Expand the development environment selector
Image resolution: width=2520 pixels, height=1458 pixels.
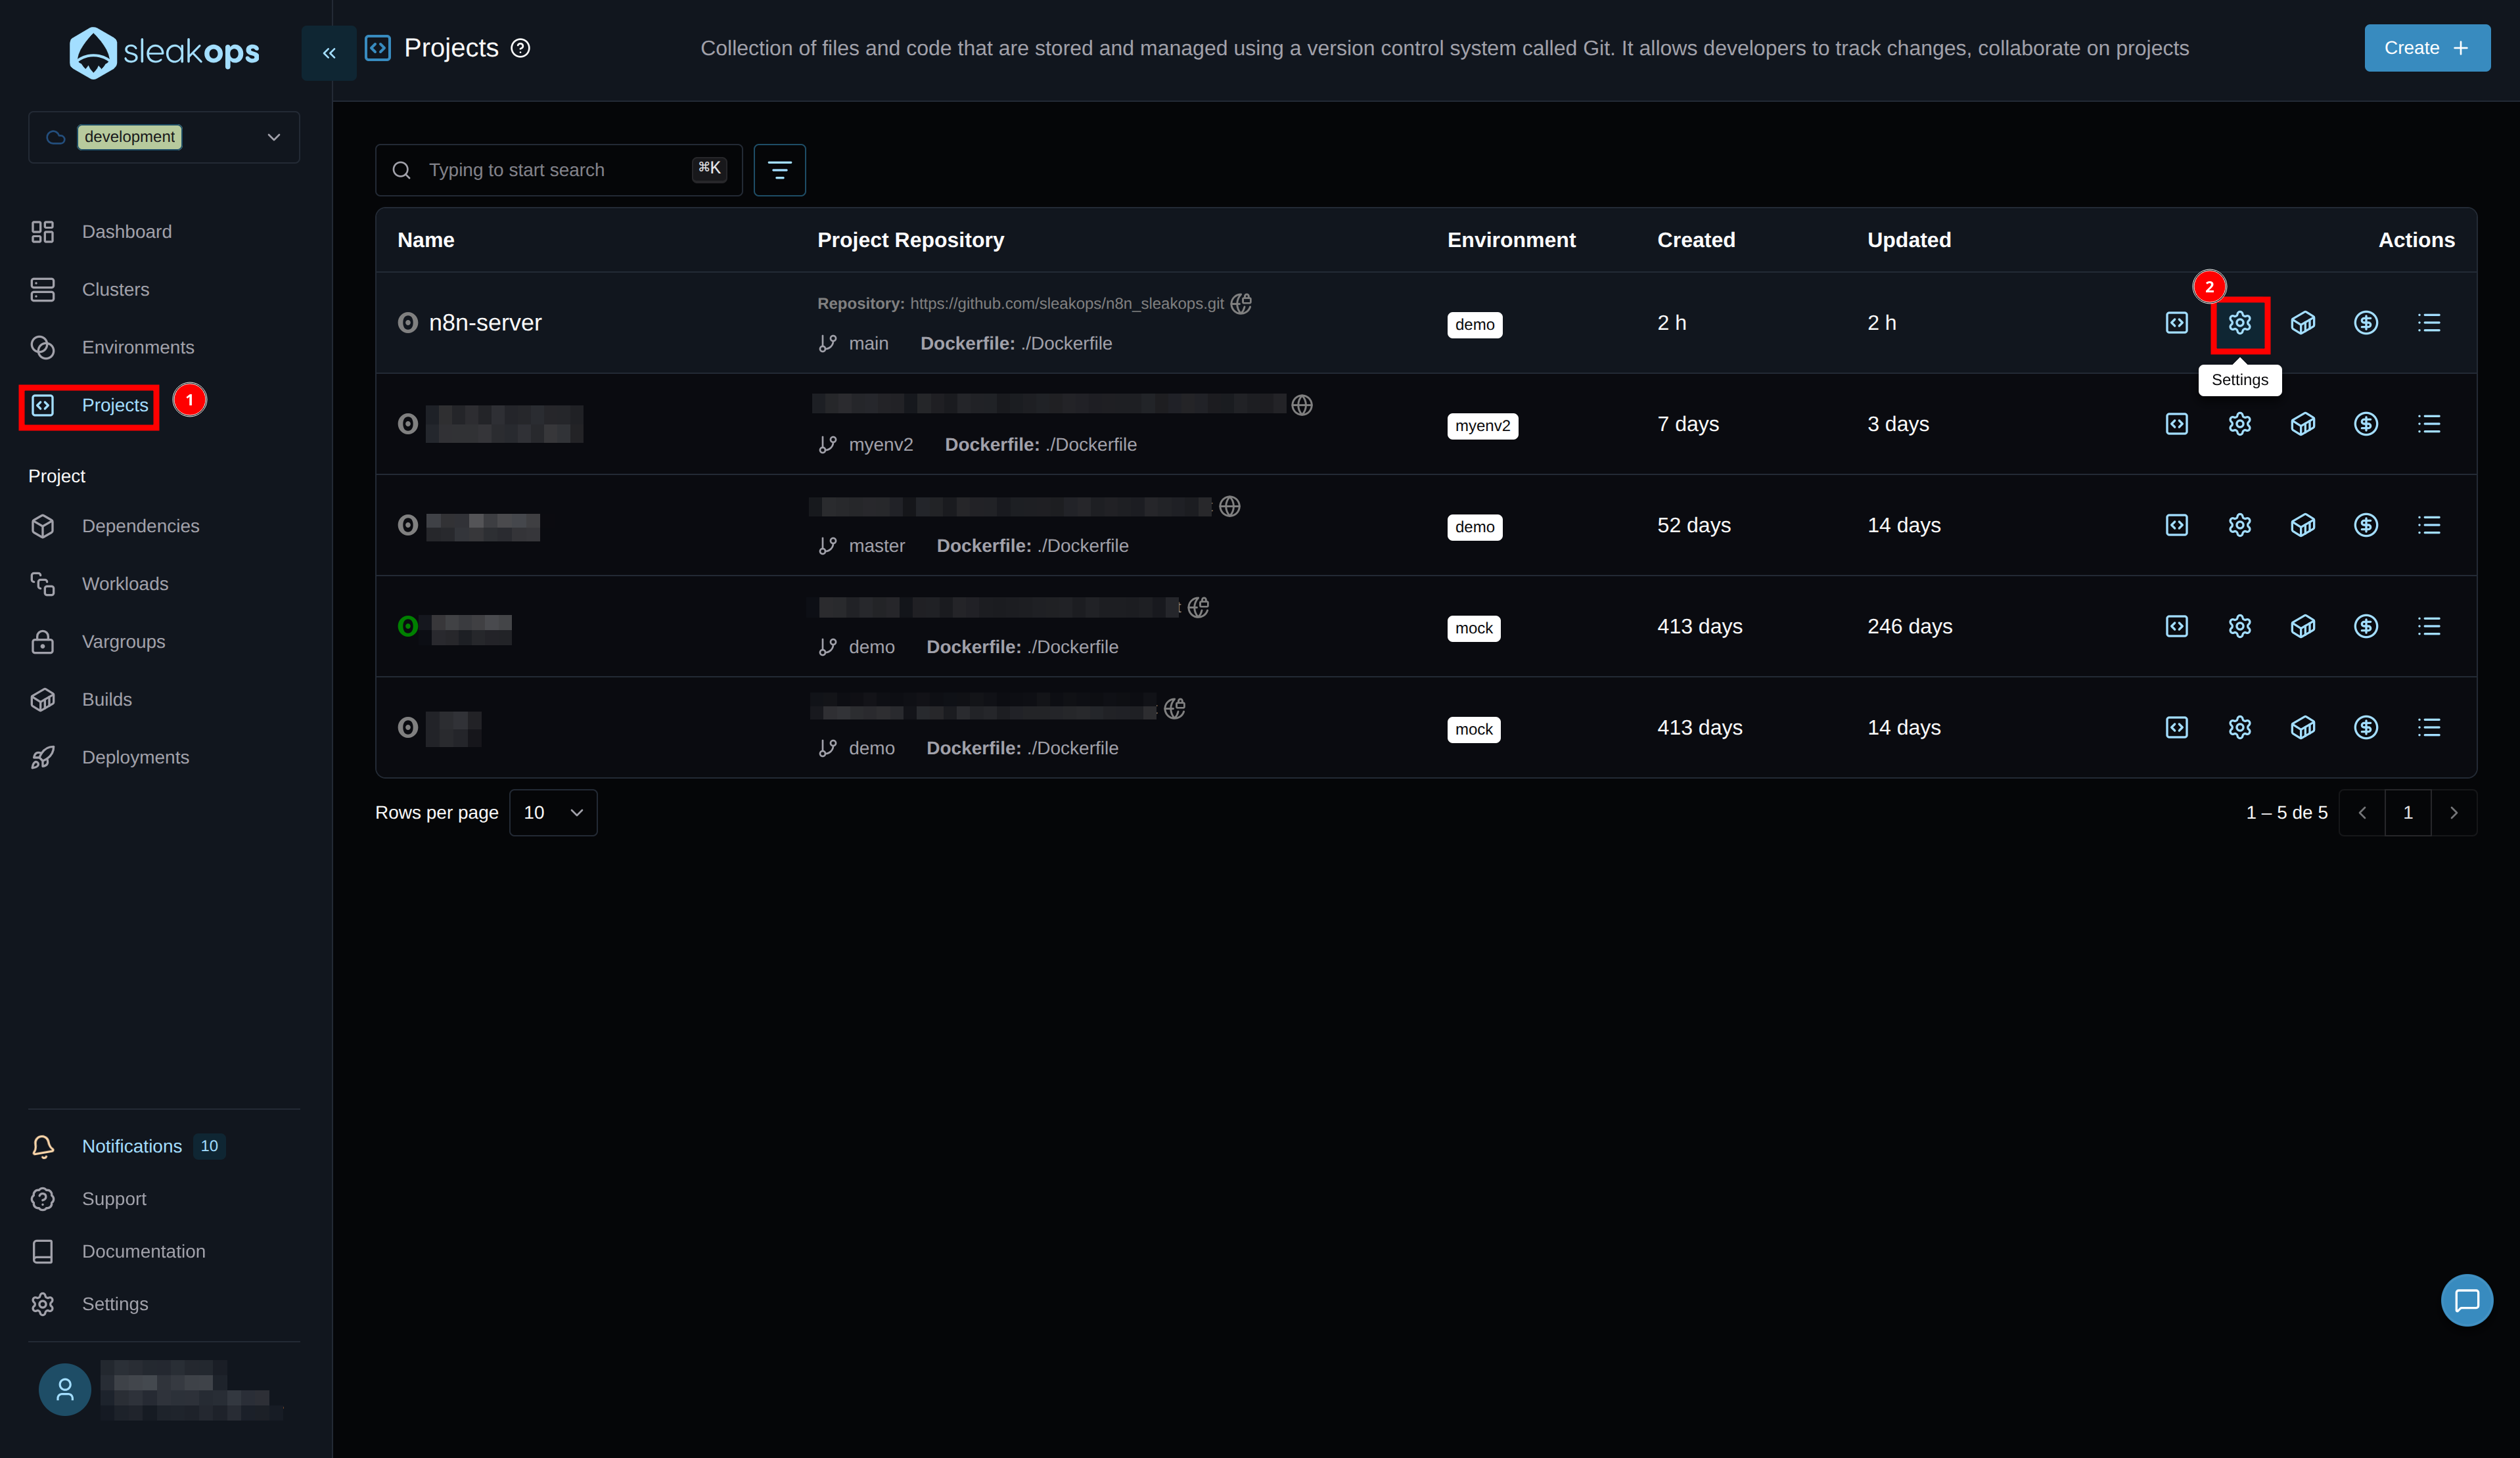coord(273,137)
